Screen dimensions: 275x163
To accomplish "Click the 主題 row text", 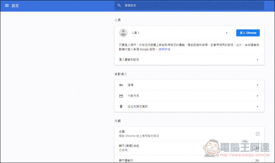I will click(x=122, y=131).
